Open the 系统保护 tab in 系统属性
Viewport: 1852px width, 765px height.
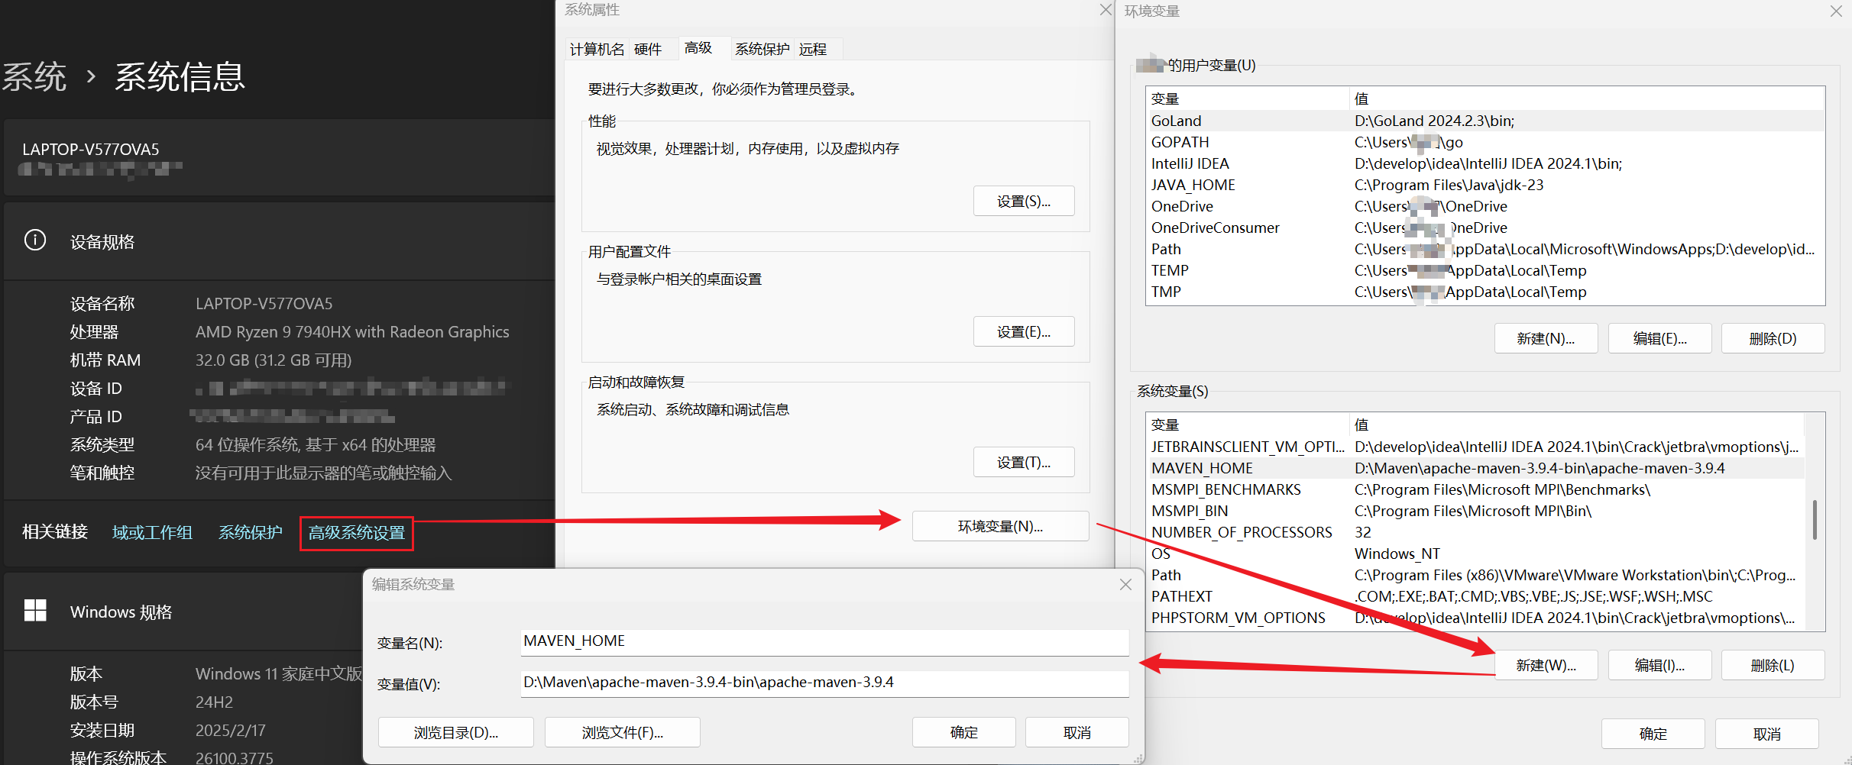(762, 49)
